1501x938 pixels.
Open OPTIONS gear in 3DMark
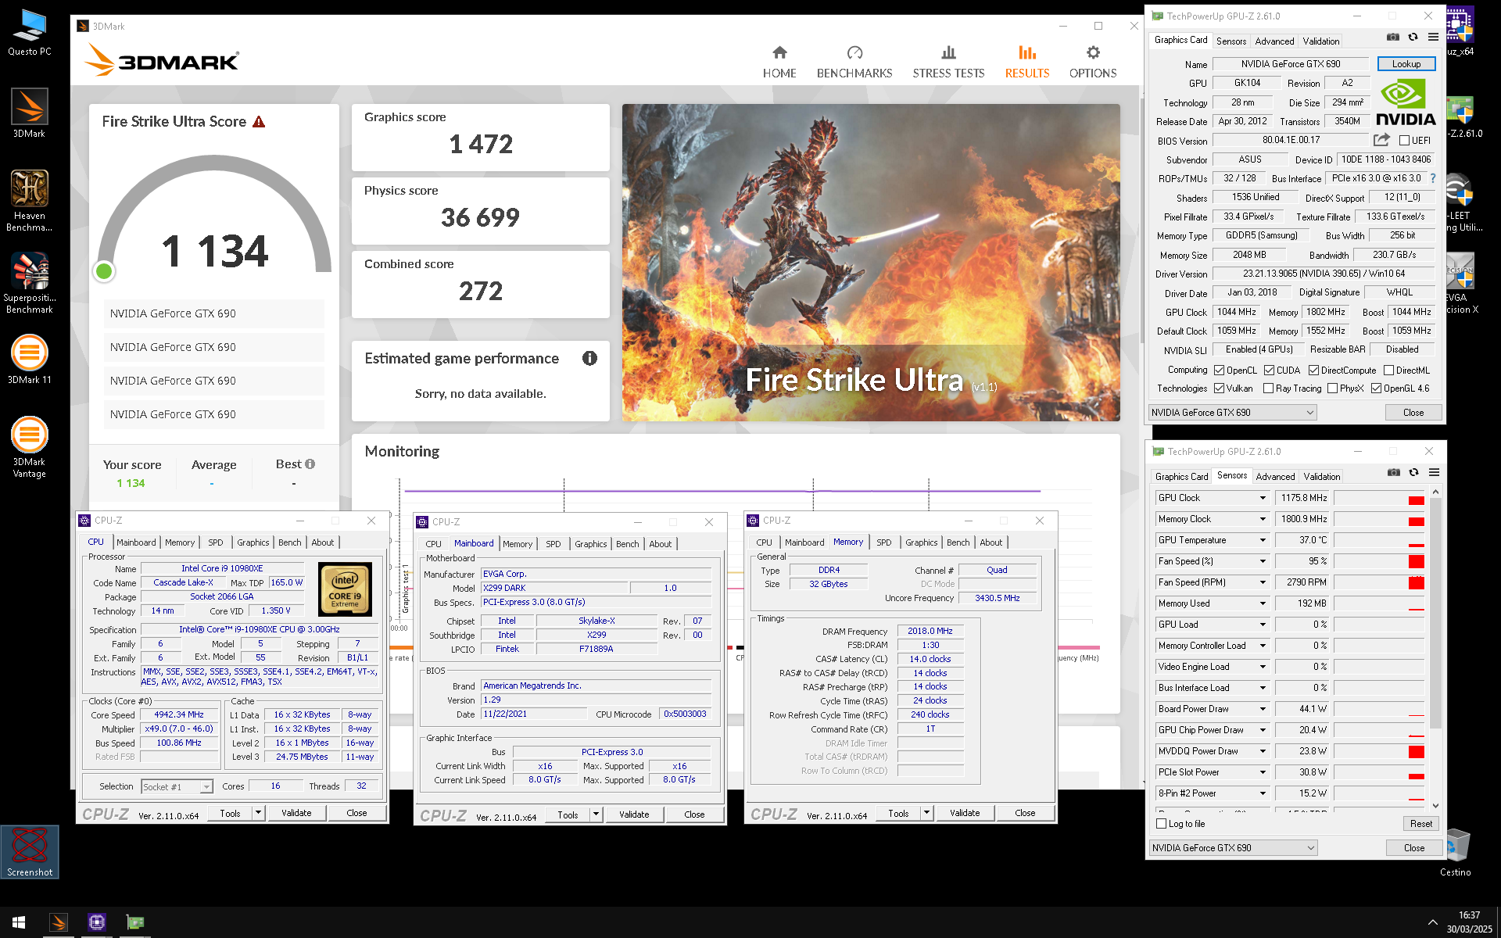(1093, 62)
